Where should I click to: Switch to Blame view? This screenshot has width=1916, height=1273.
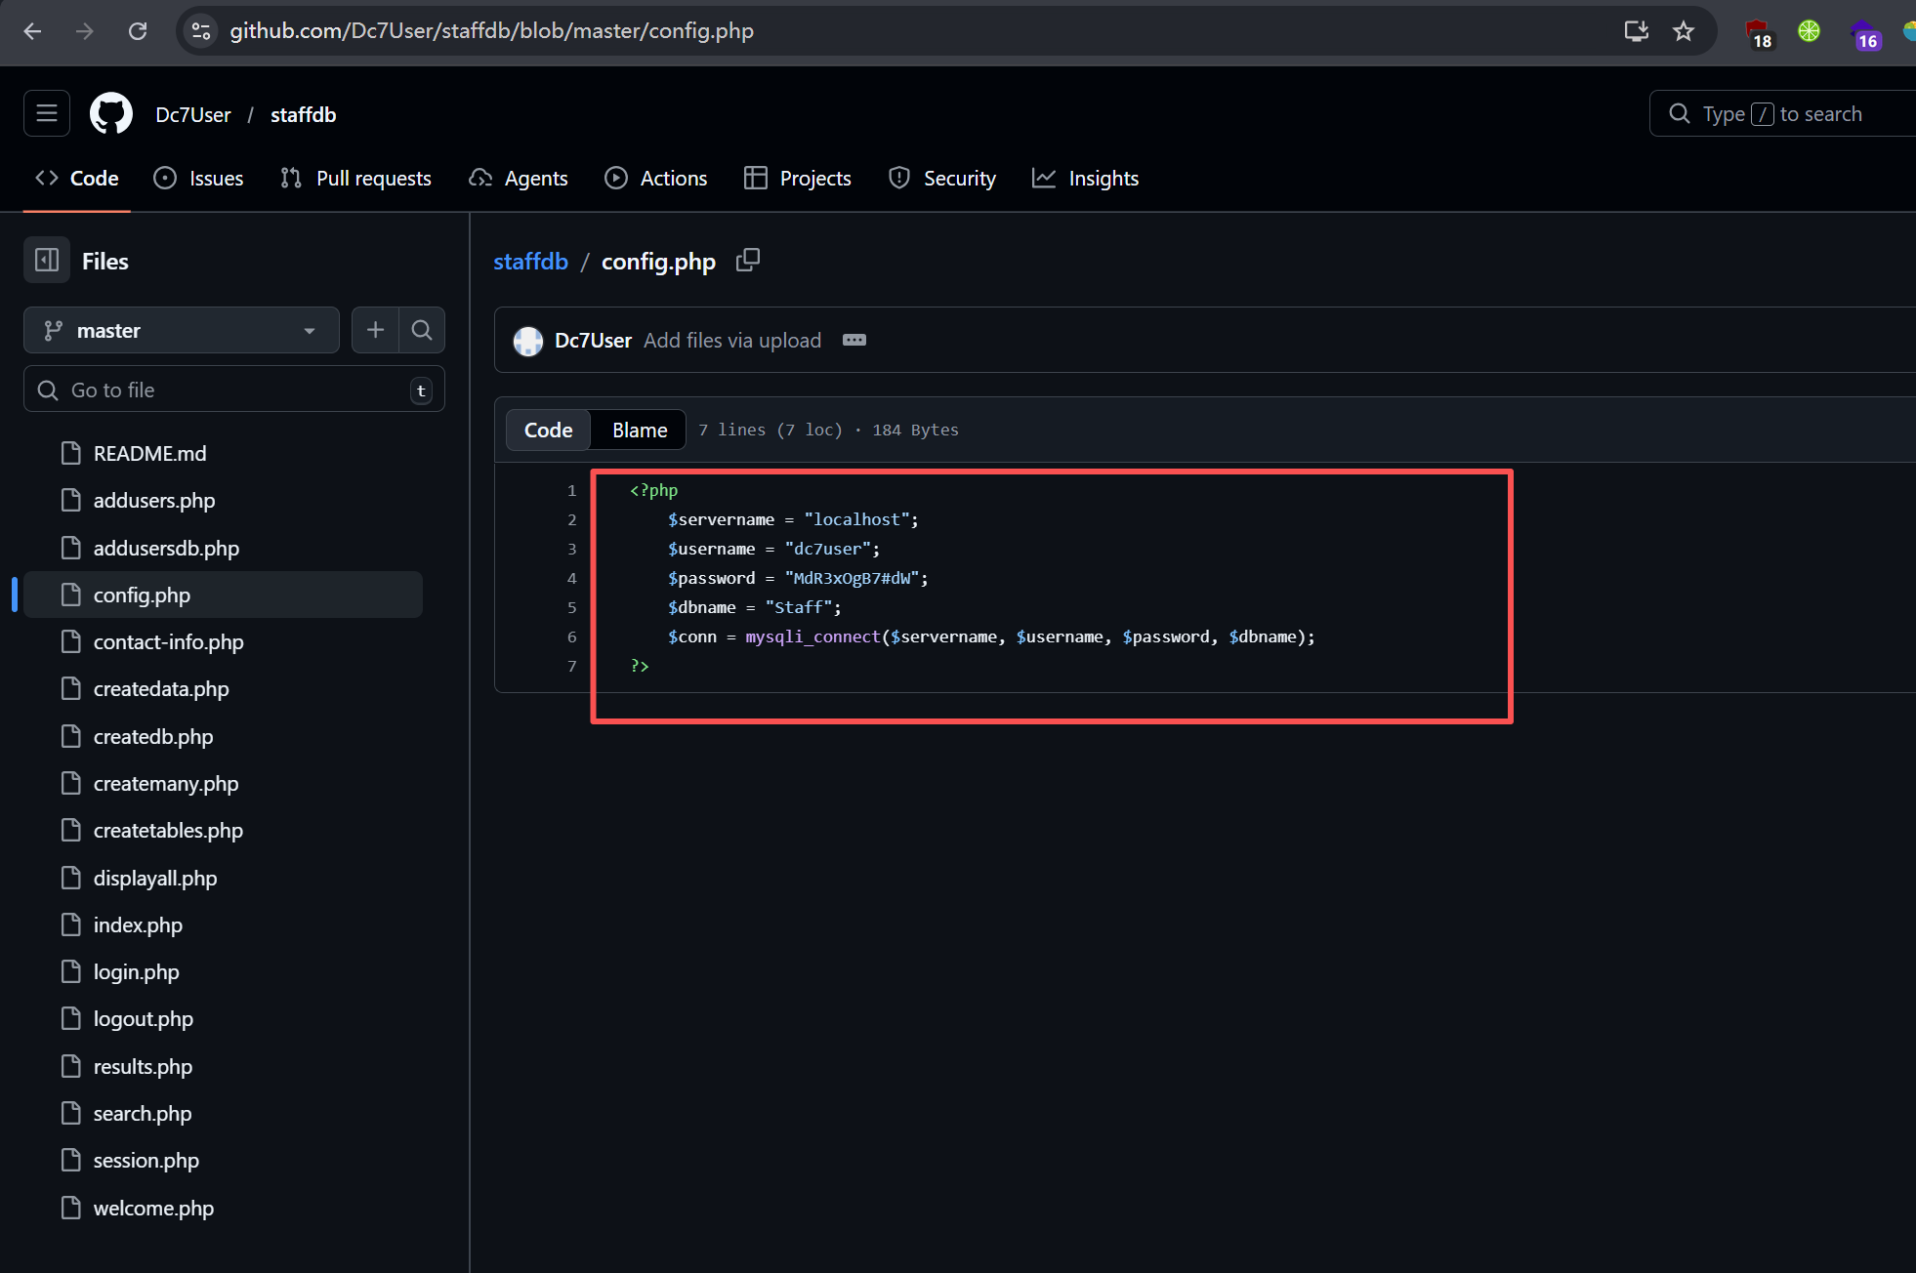(x=640, y=430)
